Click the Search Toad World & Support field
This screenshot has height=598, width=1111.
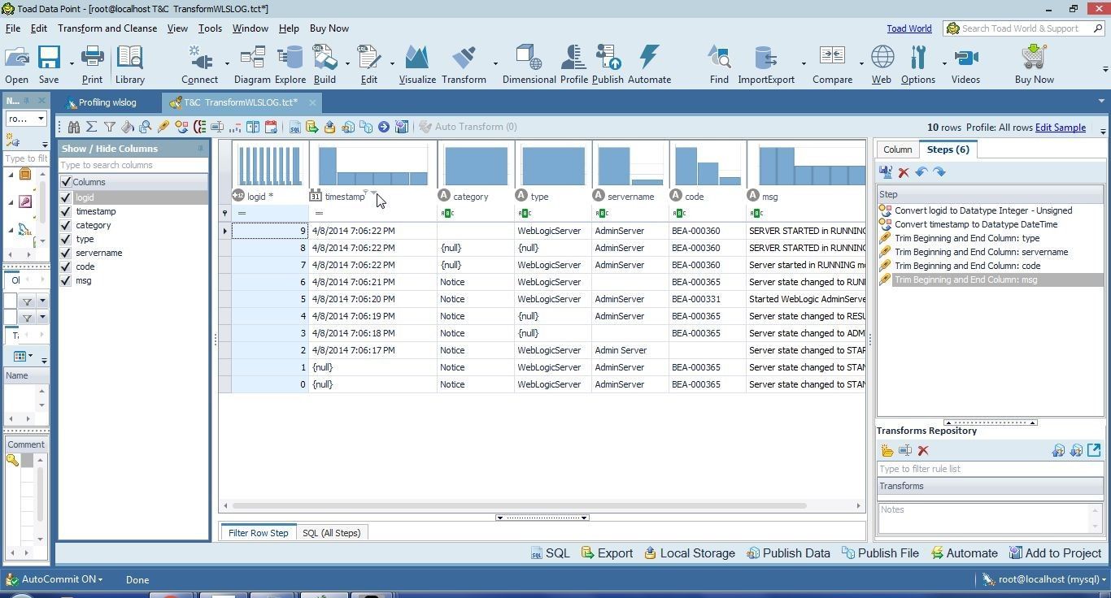[x=1024, y=28]
